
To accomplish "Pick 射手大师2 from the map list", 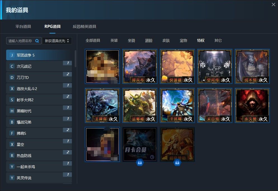I will tap(39, 100).
